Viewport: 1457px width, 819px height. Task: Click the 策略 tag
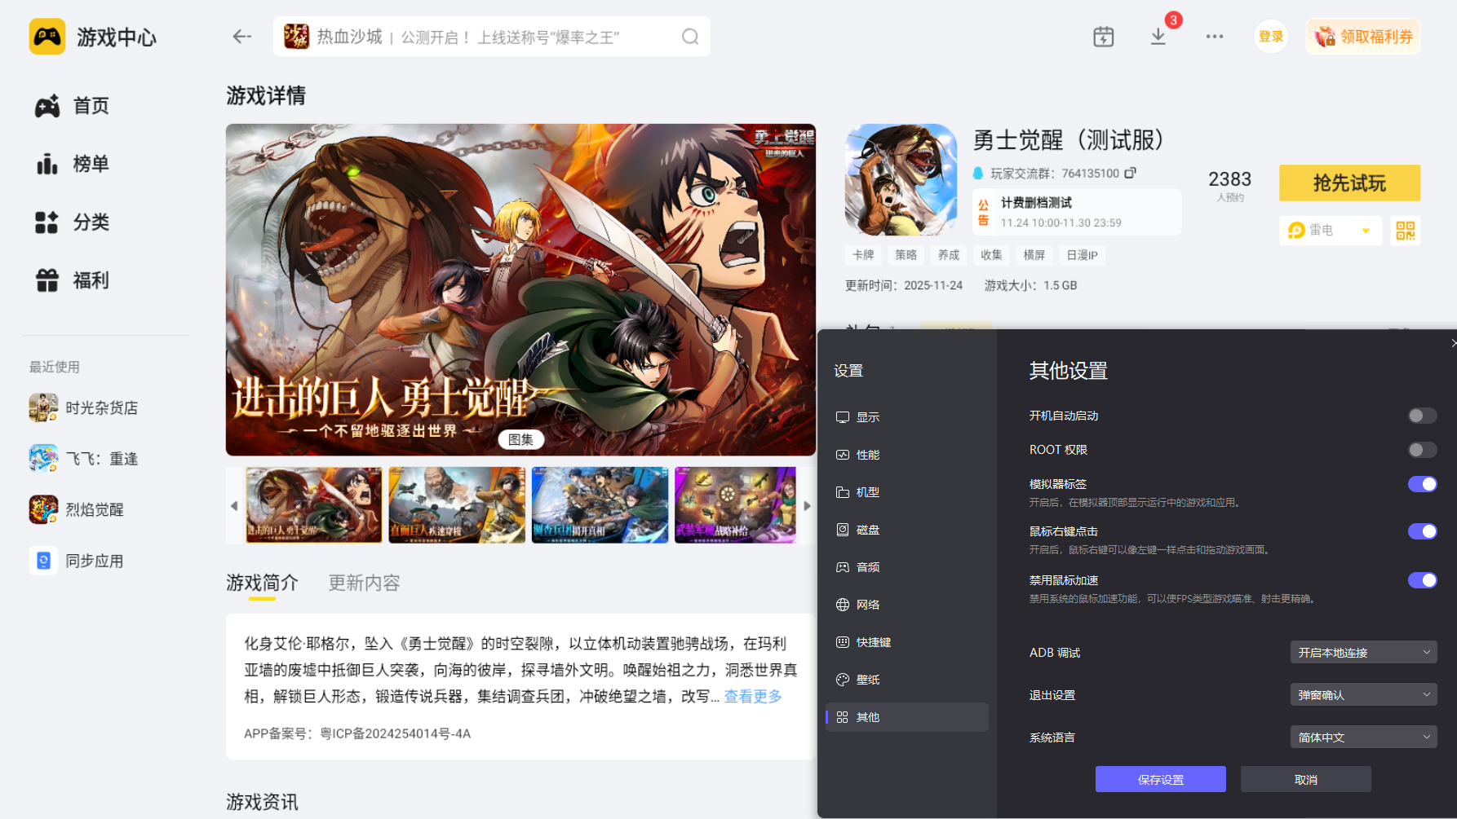point(906,255)
